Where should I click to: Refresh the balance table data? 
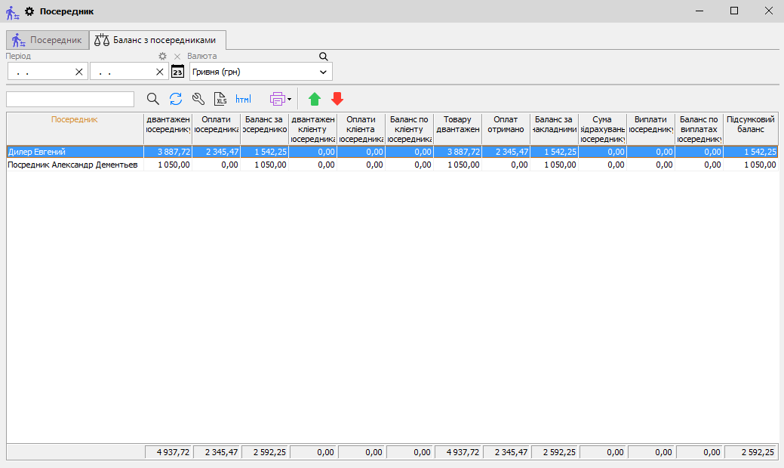click(x=176, y=99)
